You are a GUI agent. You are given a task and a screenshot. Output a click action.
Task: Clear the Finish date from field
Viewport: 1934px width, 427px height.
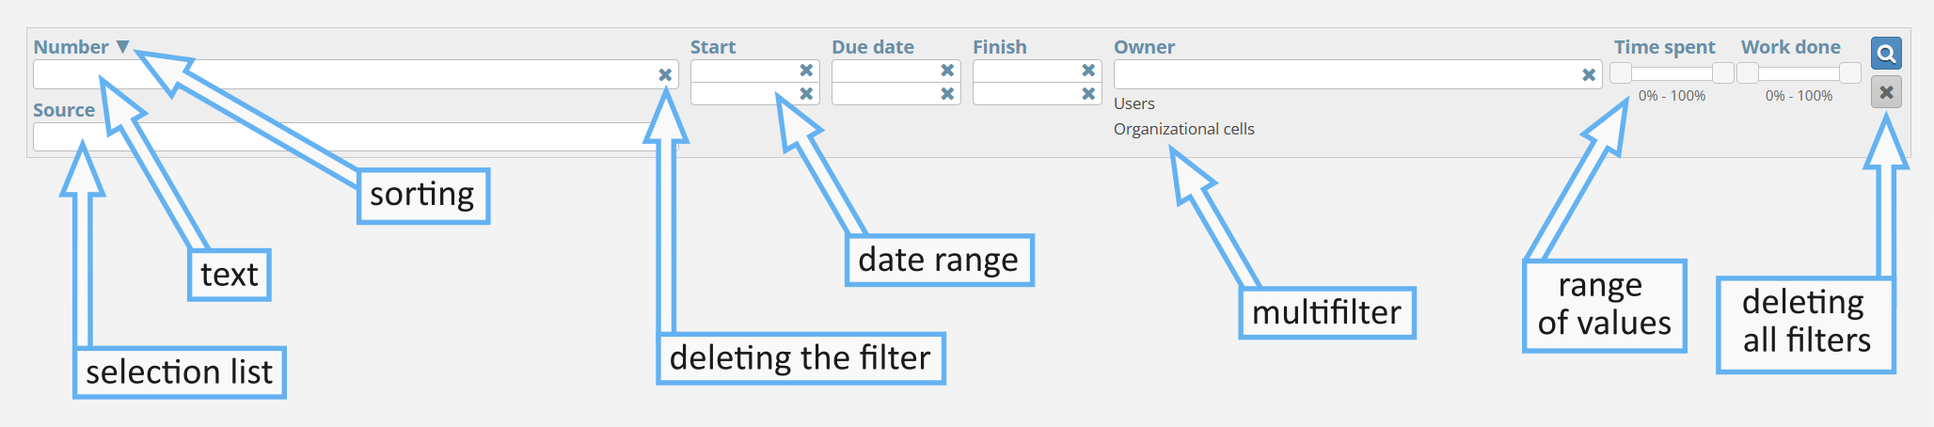(1088, 71)
